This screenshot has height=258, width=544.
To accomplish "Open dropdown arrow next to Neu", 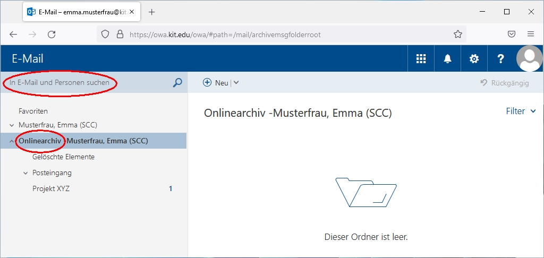I will (236, 83).
